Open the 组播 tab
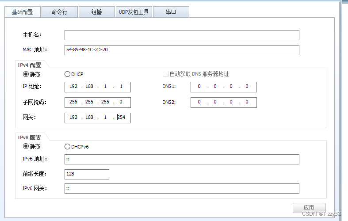The height and width of the screenshot is (221, 348). click(x=96, y=12)
